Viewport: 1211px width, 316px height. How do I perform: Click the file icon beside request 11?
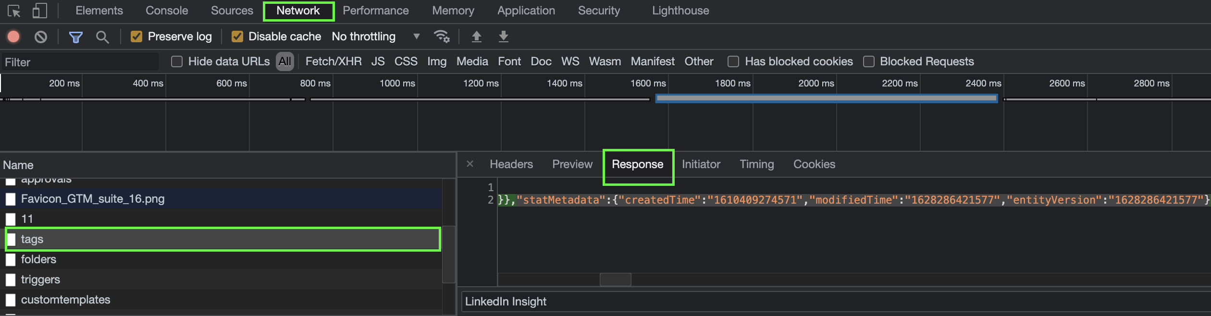[11, 219]
